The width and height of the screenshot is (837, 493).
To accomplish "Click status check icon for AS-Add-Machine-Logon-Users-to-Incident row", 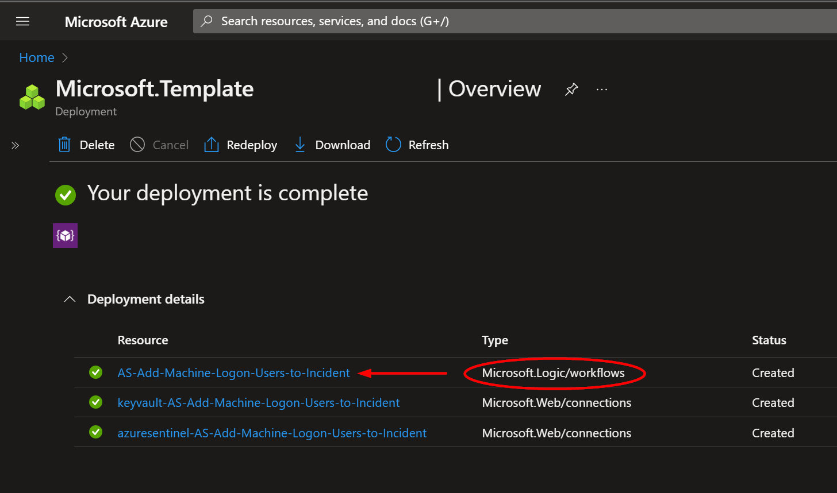I will pos(96,372).
